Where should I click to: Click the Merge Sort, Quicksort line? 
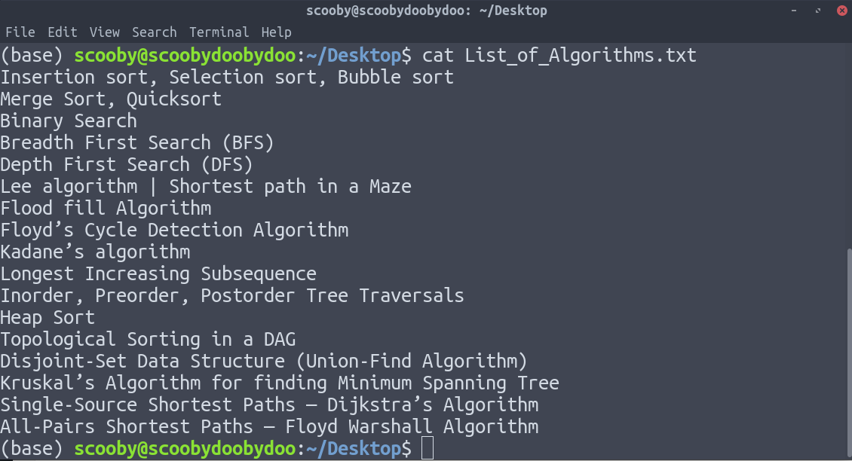tap(111, 99)
